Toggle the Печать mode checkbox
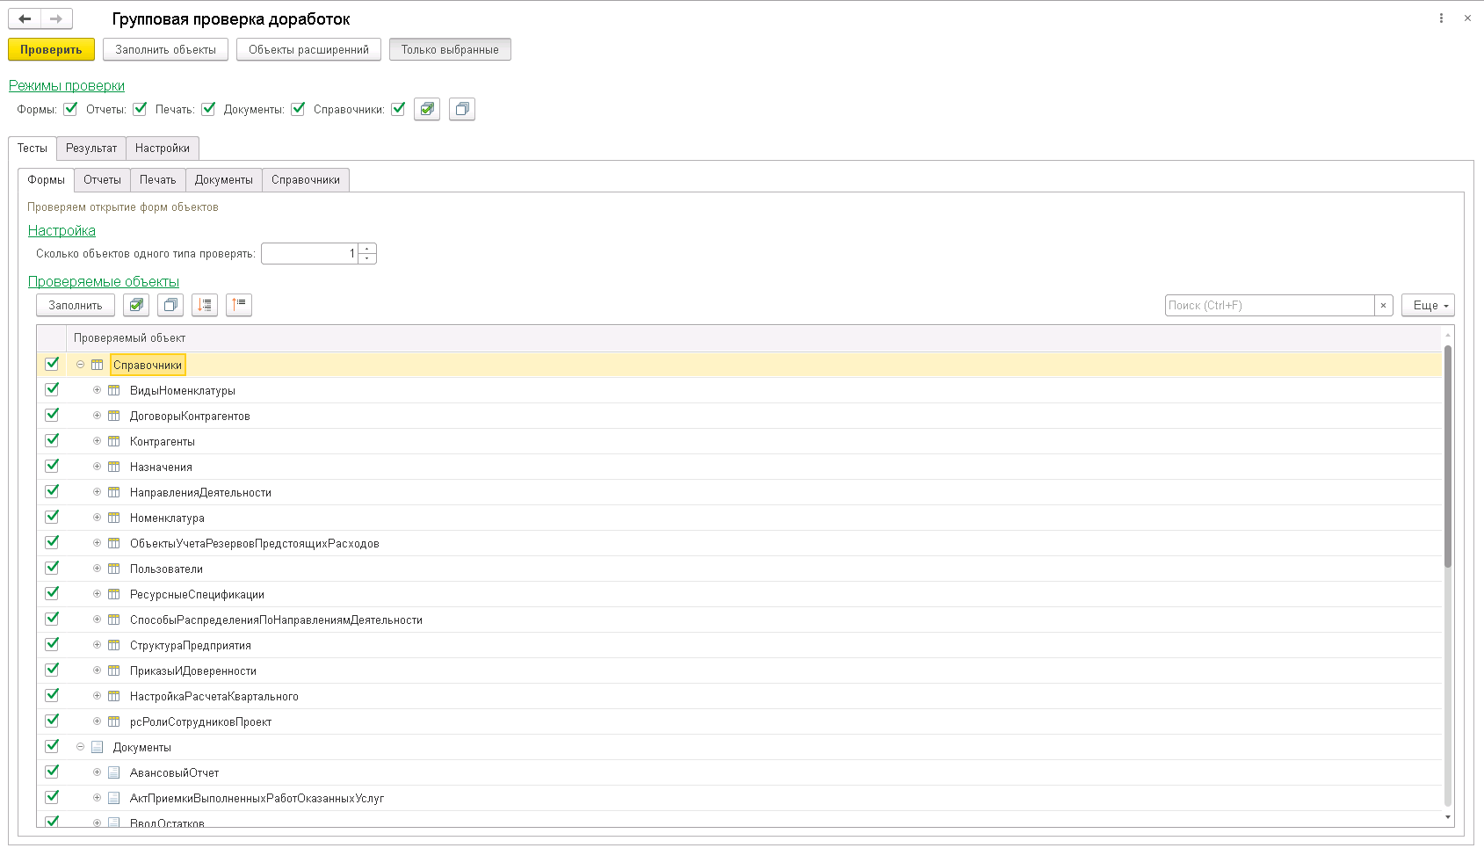This screenshot has width=1484, height=848. pos(208,109)
